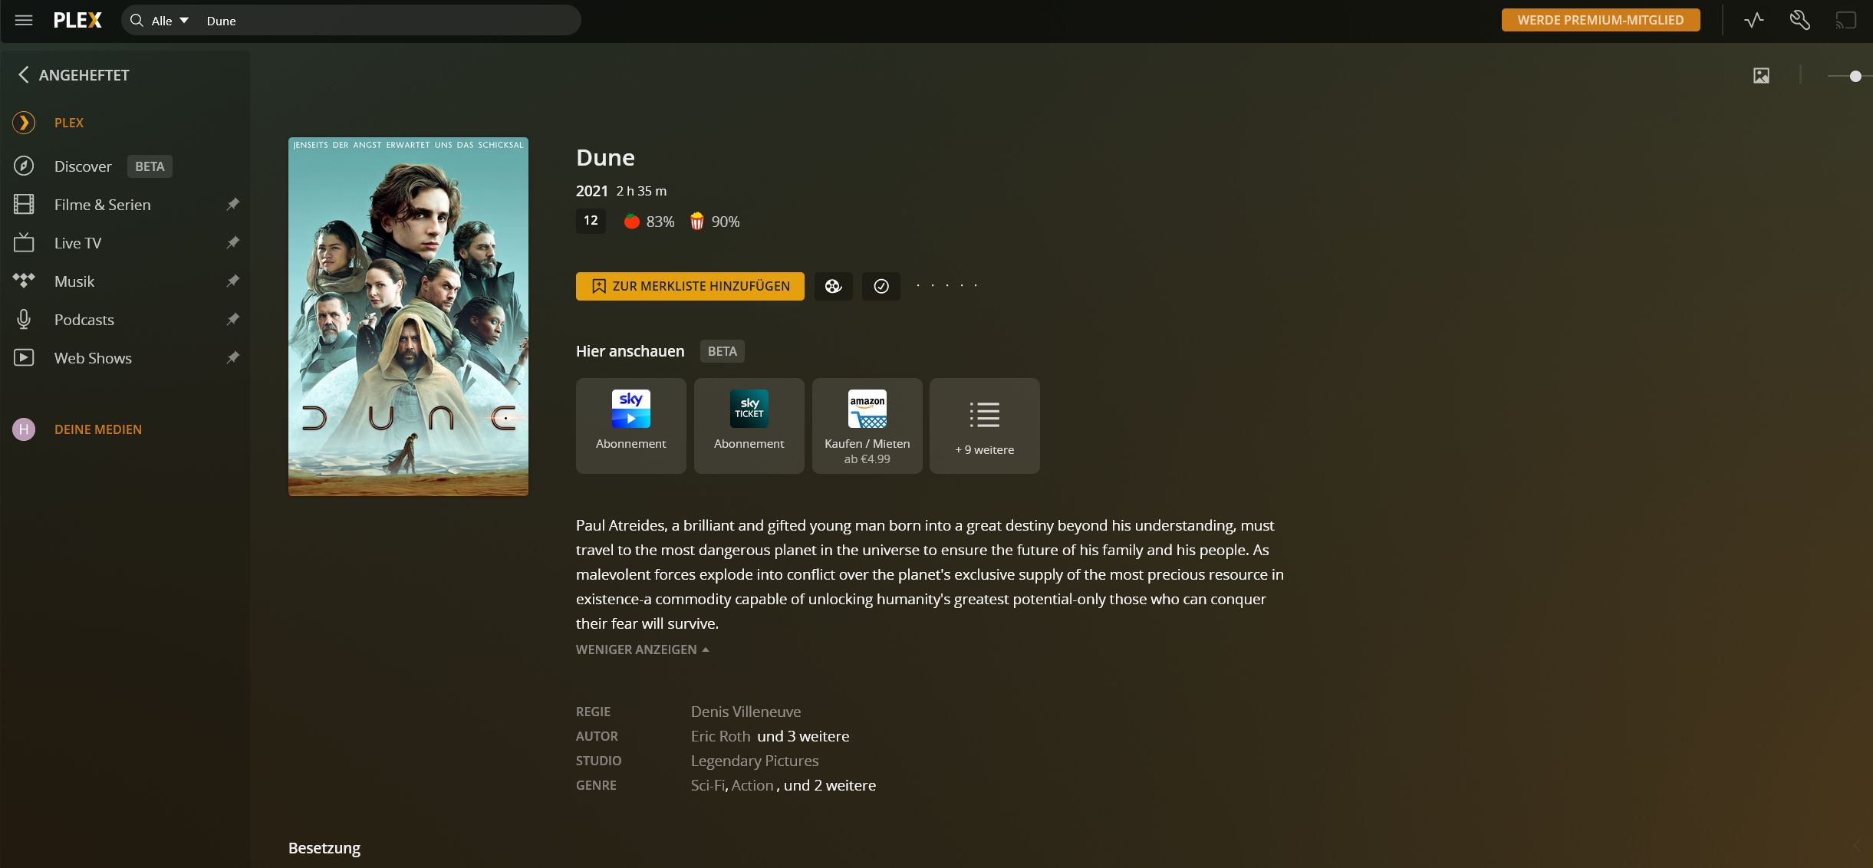
Task: Click the background artwork image icon
Action: tap(1761, 76)
